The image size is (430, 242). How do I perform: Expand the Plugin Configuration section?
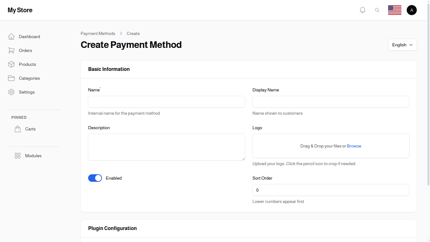pos(112,228)
